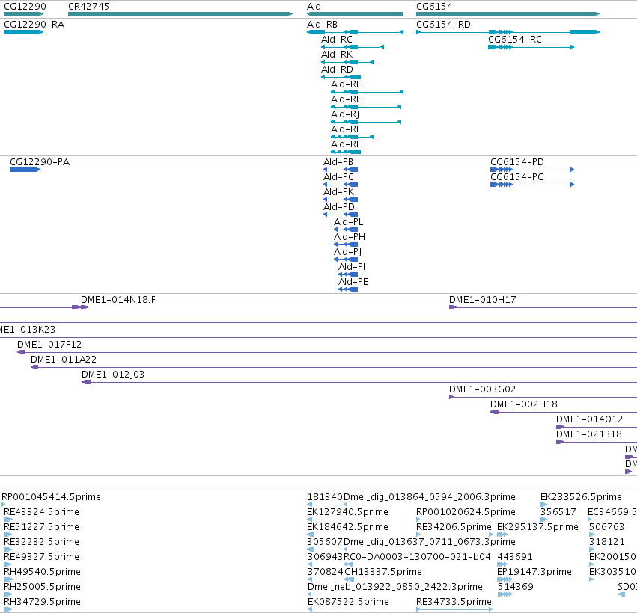Select the Ald gene label

[314, 7]
